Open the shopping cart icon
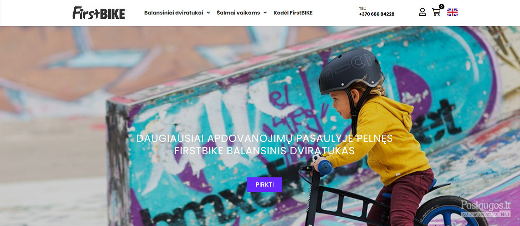 pos(436,13)
